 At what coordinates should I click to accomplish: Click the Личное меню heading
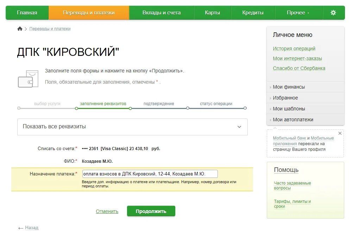click(292, 35)
